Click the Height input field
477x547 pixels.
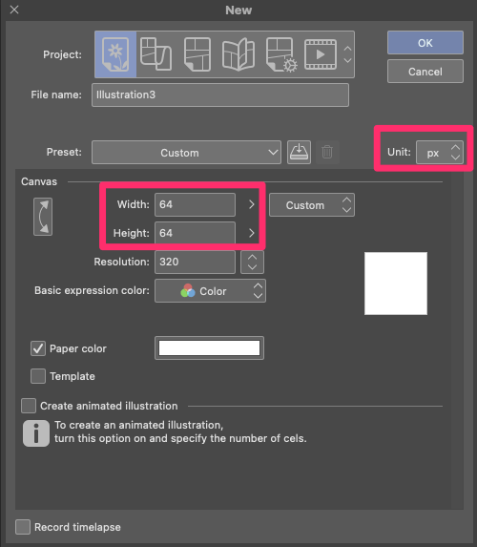click(195, 233)
